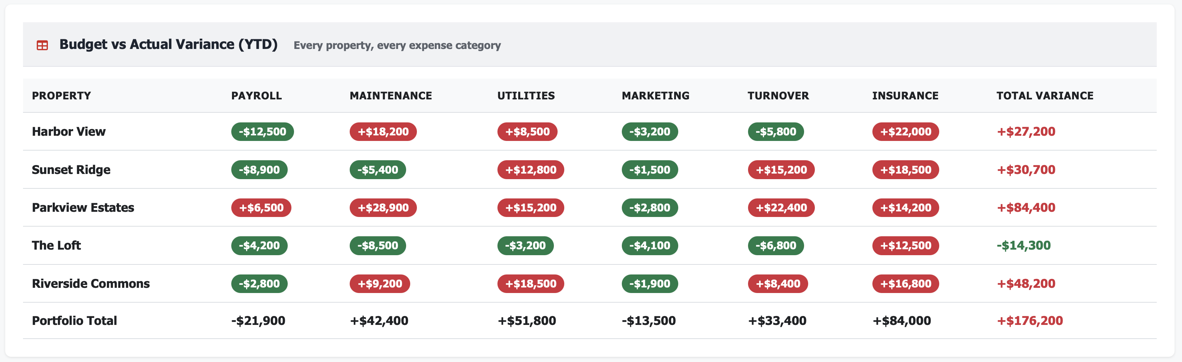The width and height of the screenshot is (1182, 362).
Task: Click the Budget vs Actual Variance (YTD) title
Action: [x=169, y=45]
